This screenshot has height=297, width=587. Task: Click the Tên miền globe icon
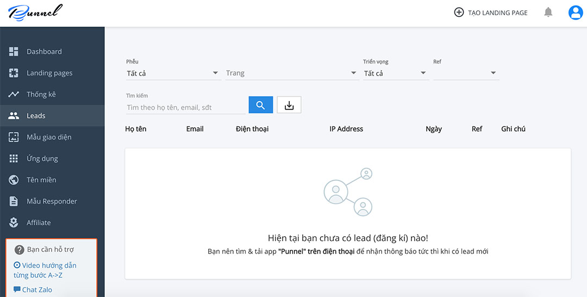pyautogui.click(x=14, y=180)
